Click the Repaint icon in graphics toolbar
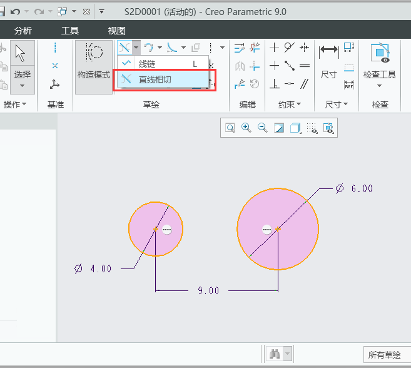 click(x=279, y=128)
